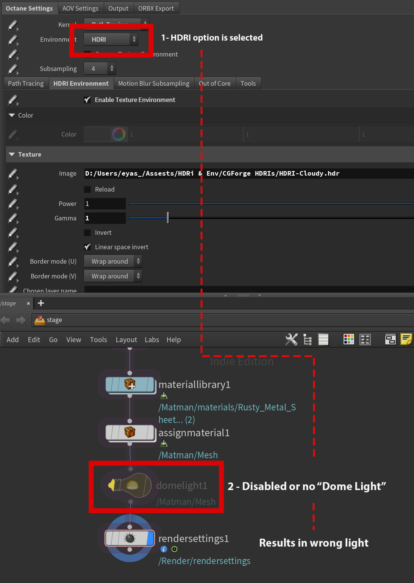Click the green badge under assignmaterial1
The width and height of the screenshot is (414, 583).
164,443
